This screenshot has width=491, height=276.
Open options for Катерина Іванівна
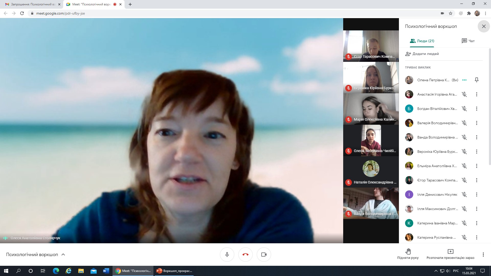click(x=476, y=223)
